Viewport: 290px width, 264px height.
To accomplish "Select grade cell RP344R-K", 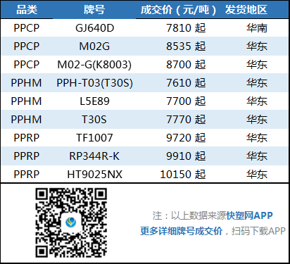I will (94, 156).
